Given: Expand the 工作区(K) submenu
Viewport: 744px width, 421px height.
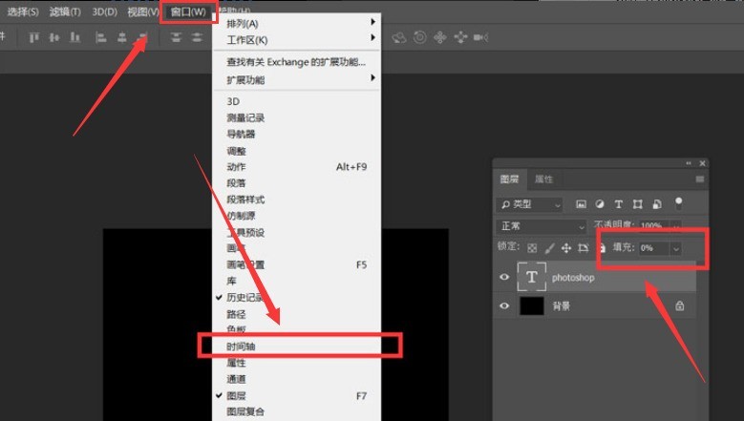Looking at the screenshot, I should 296,40.
